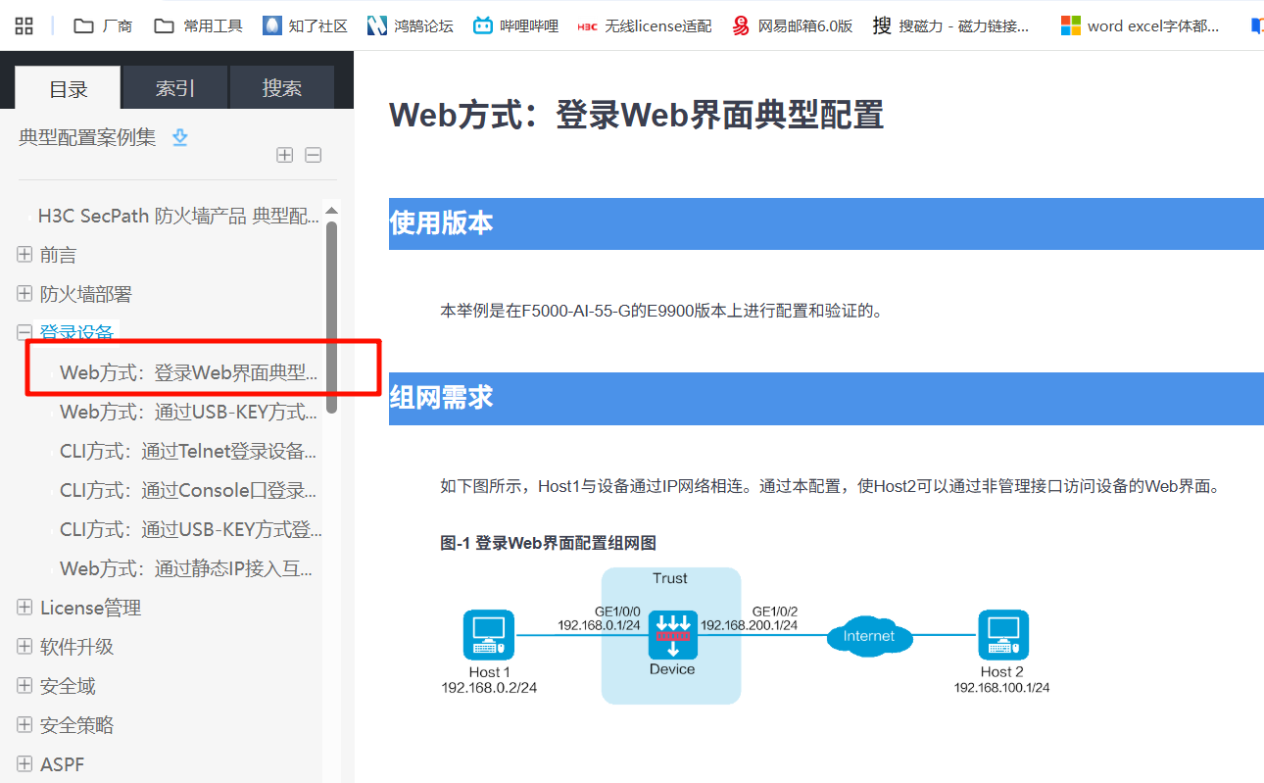This screenshot has width=1264, height=783.
Task: Expand the License管理 tree node
Action: click(24, 608)
